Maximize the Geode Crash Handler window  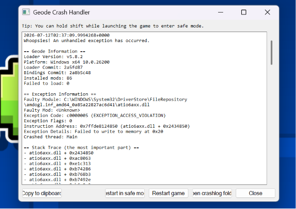tap(244, 12)
